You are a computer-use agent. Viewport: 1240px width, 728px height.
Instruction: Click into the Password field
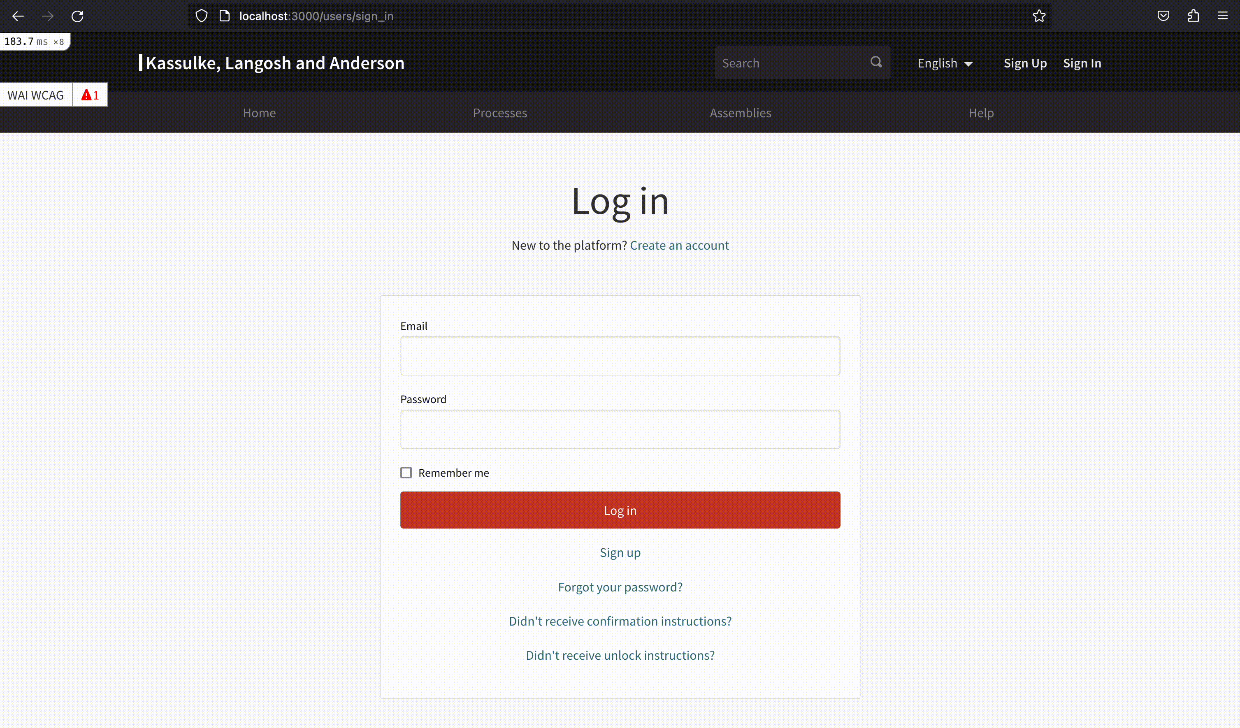[x=620, y=429]
